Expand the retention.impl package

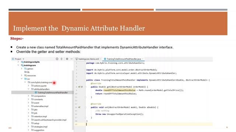[x=28, y=116]
